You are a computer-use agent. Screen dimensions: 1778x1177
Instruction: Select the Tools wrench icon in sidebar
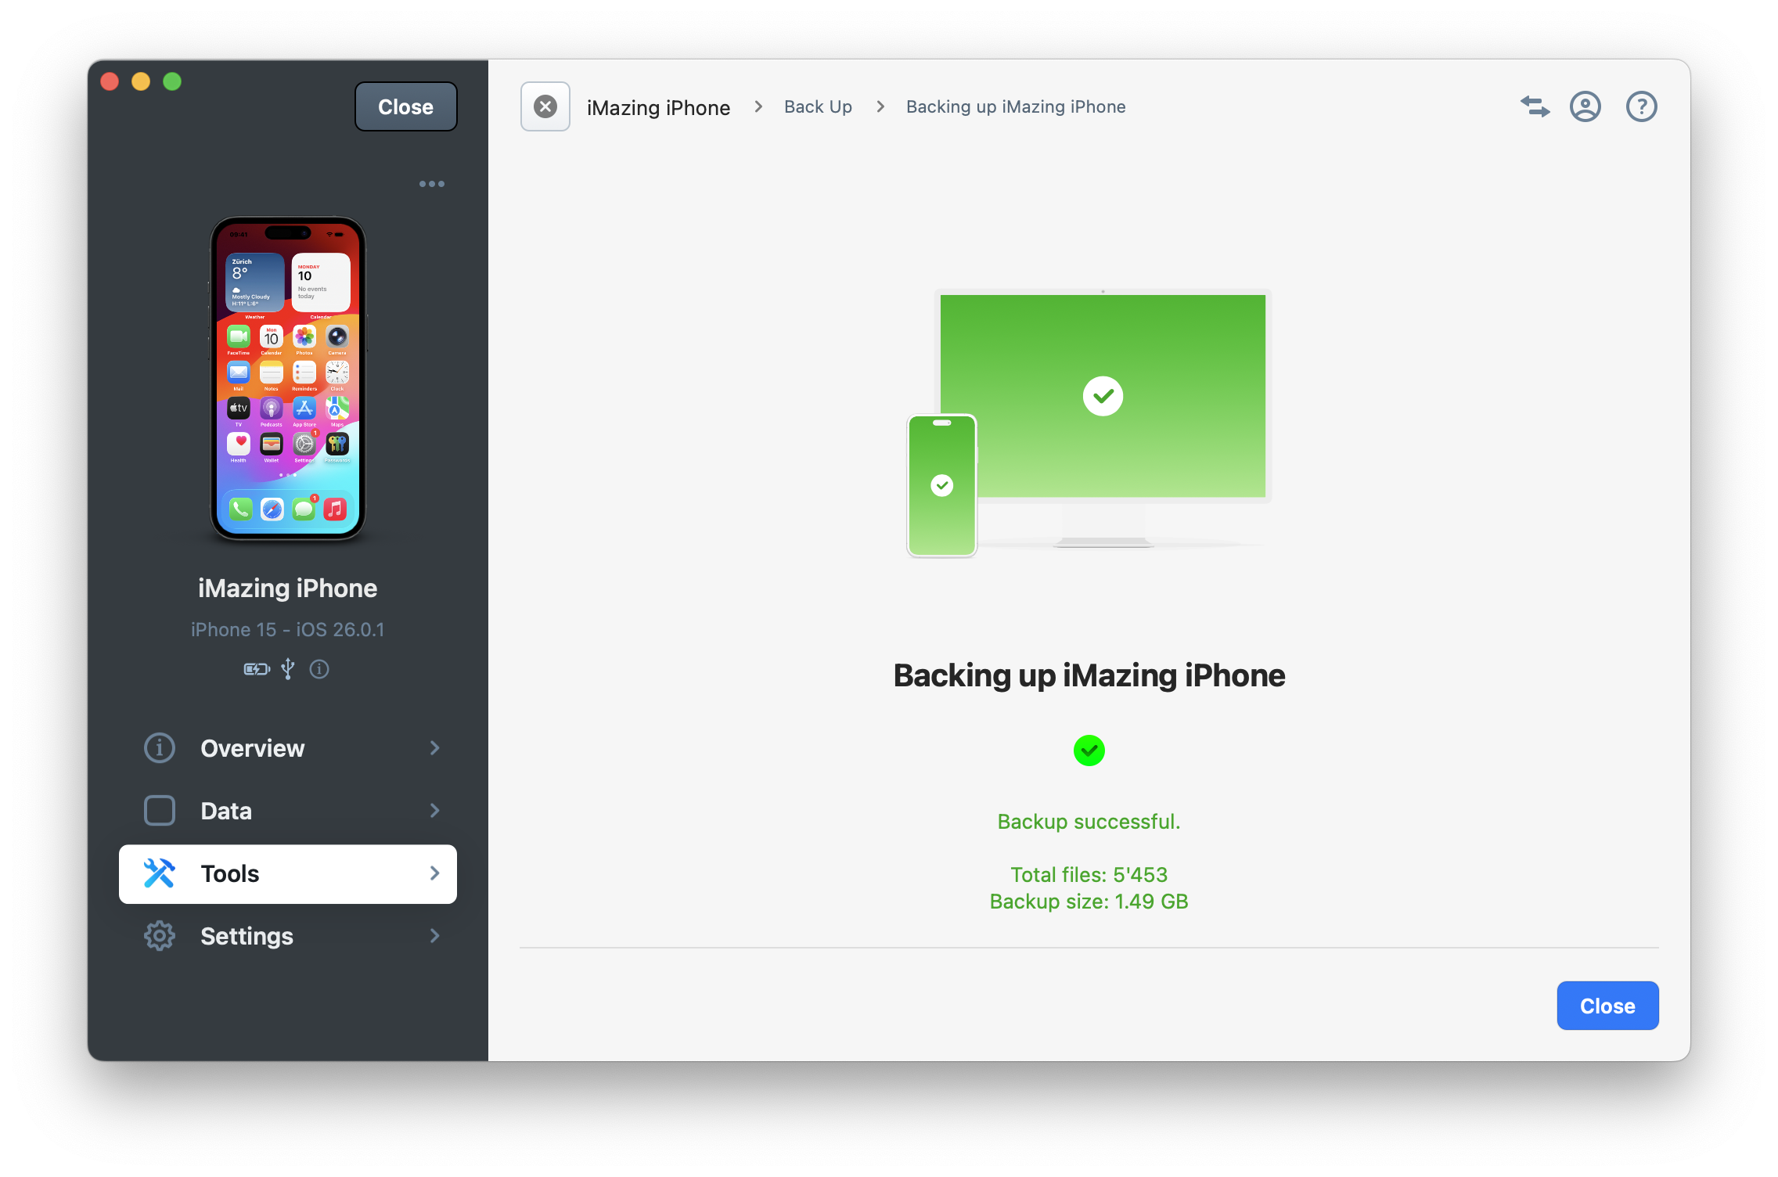(160, 873)
